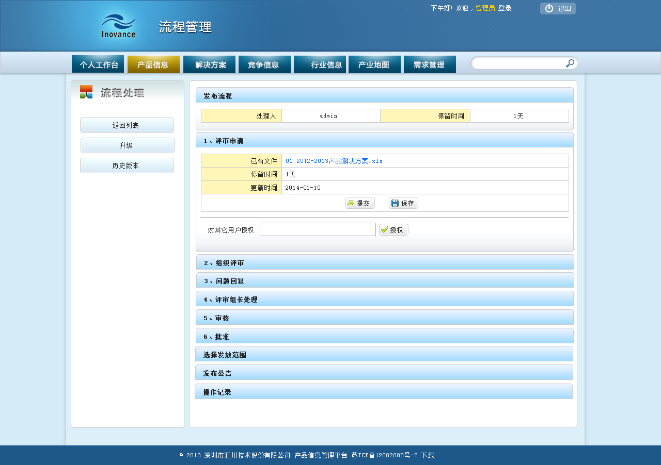Expand the 2、组织评审 section

tap(385, 262)
